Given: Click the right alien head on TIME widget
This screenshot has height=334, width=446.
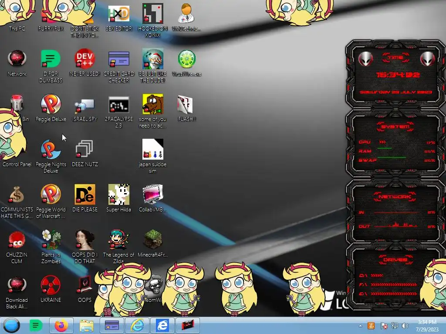Looking at the screenshot, I should tap(427, 59).
